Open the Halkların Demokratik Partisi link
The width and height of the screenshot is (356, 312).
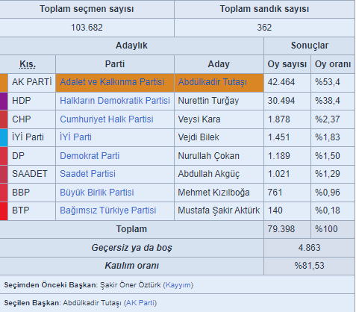pyautogui.click(x=115, y=101)
